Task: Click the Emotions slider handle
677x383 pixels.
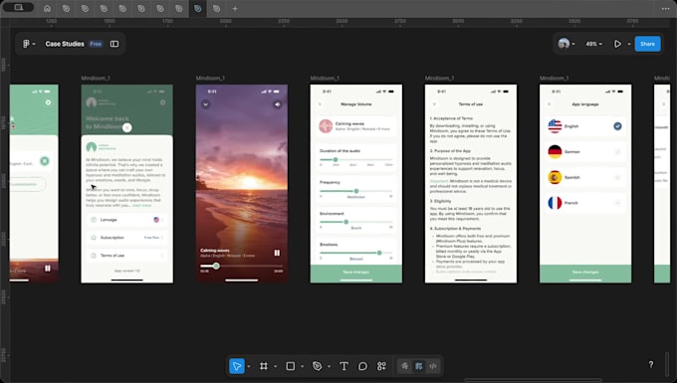Action: (379, 253)
